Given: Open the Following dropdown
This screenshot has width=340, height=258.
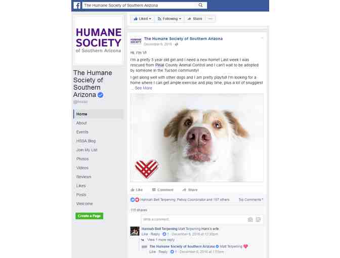Looking at the screenshot, I should 169,19.
